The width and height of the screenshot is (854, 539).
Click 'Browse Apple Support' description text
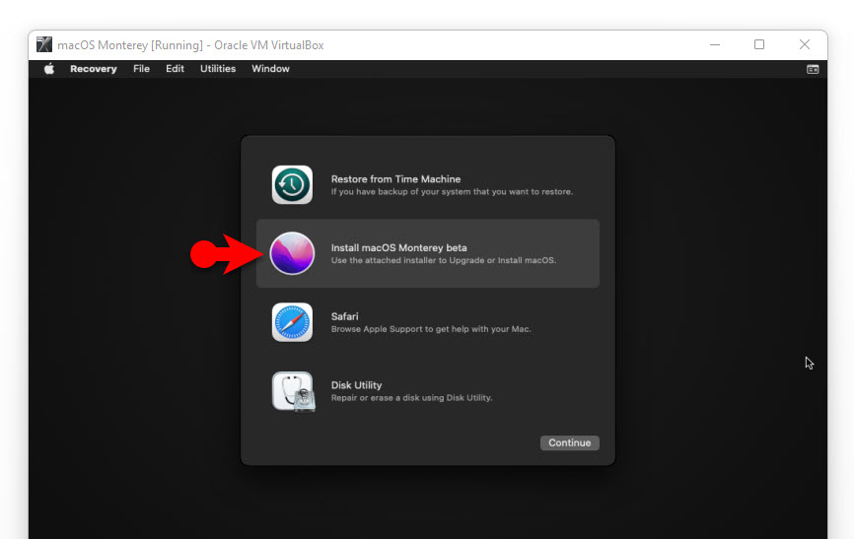[431, 329]
